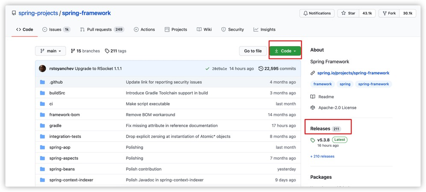Screen dimensions: 426x192
Task: View the 22,595 commits history
Action: 277,69
